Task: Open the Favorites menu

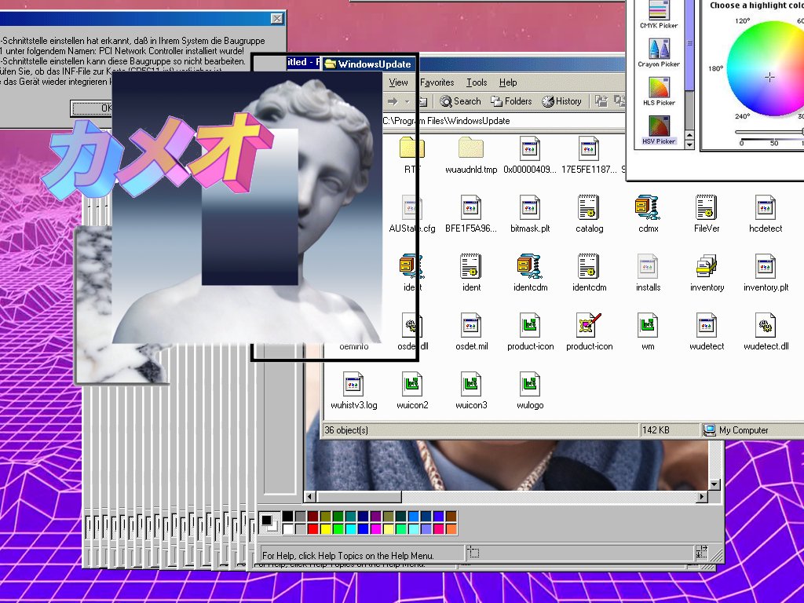Action: tap(437, 82)
